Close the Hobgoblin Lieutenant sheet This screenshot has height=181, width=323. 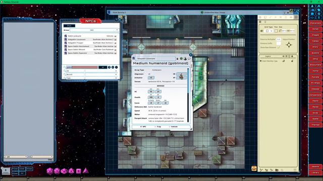pos(191,55)
